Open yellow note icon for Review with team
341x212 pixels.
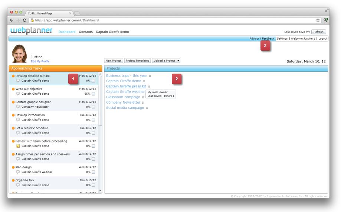pos(18,146)
